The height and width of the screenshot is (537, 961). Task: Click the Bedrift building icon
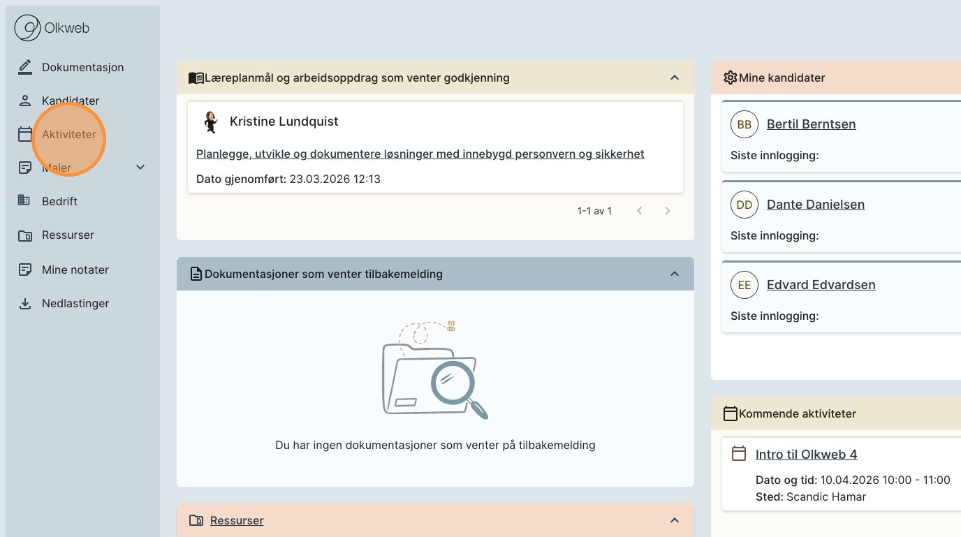click(24, 201)
